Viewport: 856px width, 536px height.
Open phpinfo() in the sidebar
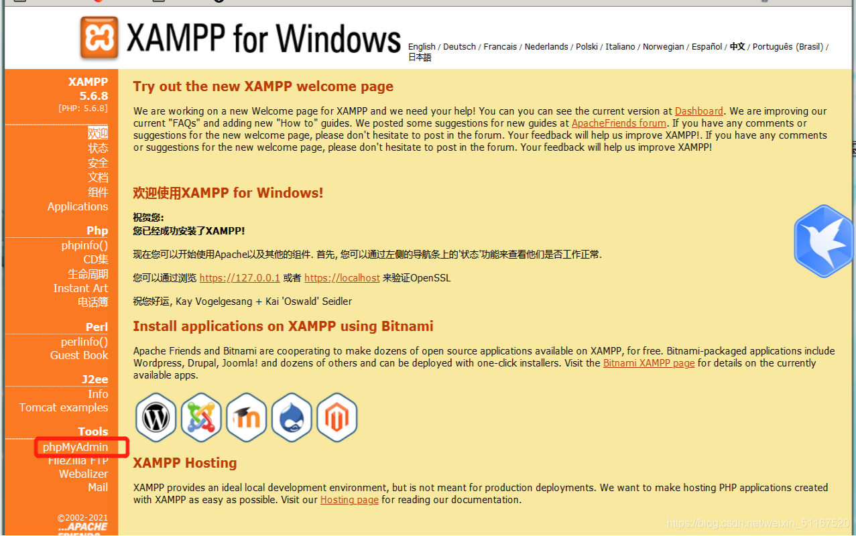pyautogui.click(x=84, y=245)
